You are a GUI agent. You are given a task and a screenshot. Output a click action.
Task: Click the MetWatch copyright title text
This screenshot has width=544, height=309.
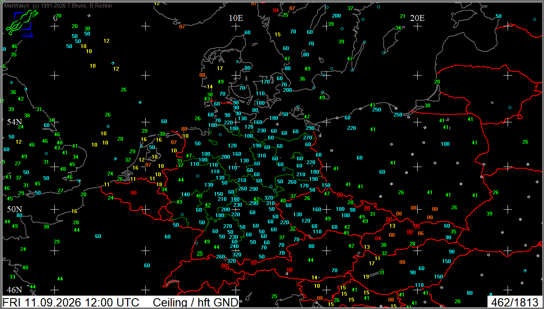point(58,6)
